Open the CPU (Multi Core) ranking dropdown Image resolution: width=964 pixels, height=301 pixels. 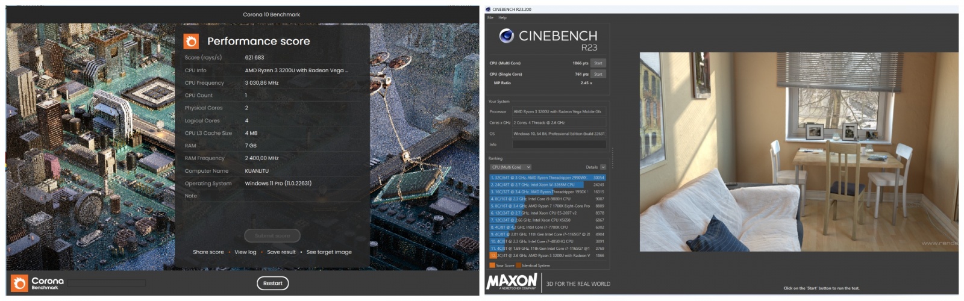(x=510, y=167)
